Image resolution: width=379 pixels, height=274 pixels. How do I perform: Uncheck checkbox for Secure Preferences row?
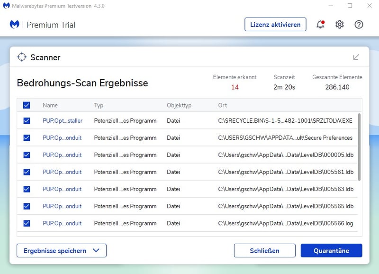point(27,138)
